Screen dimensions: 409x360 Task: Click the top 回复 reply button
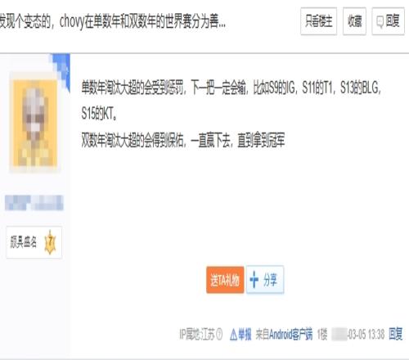(x=388, y=21)
